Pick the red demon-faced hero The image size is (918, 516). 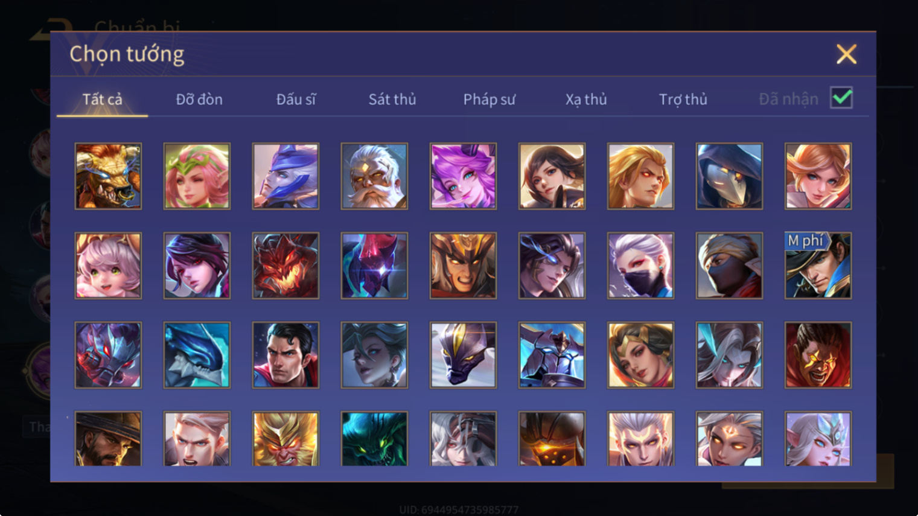pyautogui.click(x=285, y=266)
